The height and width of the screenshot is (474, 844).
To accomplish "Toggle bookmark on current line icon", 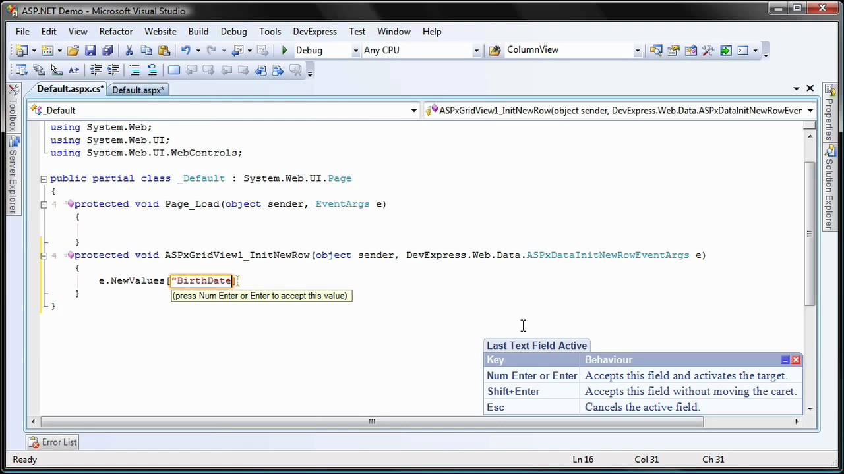I will (x=174, y=70).
